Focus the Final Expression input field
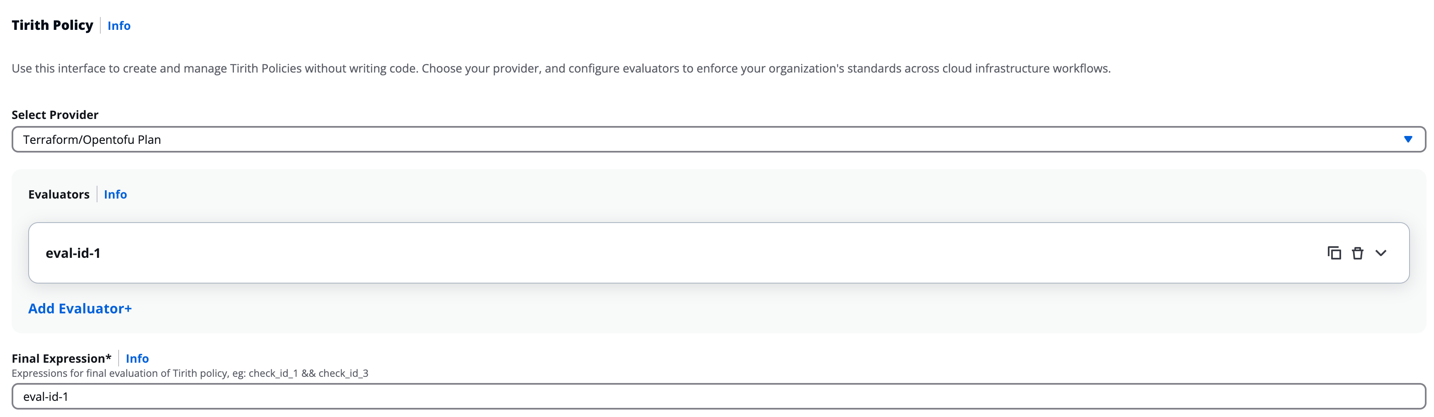The height and width of the screenshot is (417, 1434). (668, 396)
